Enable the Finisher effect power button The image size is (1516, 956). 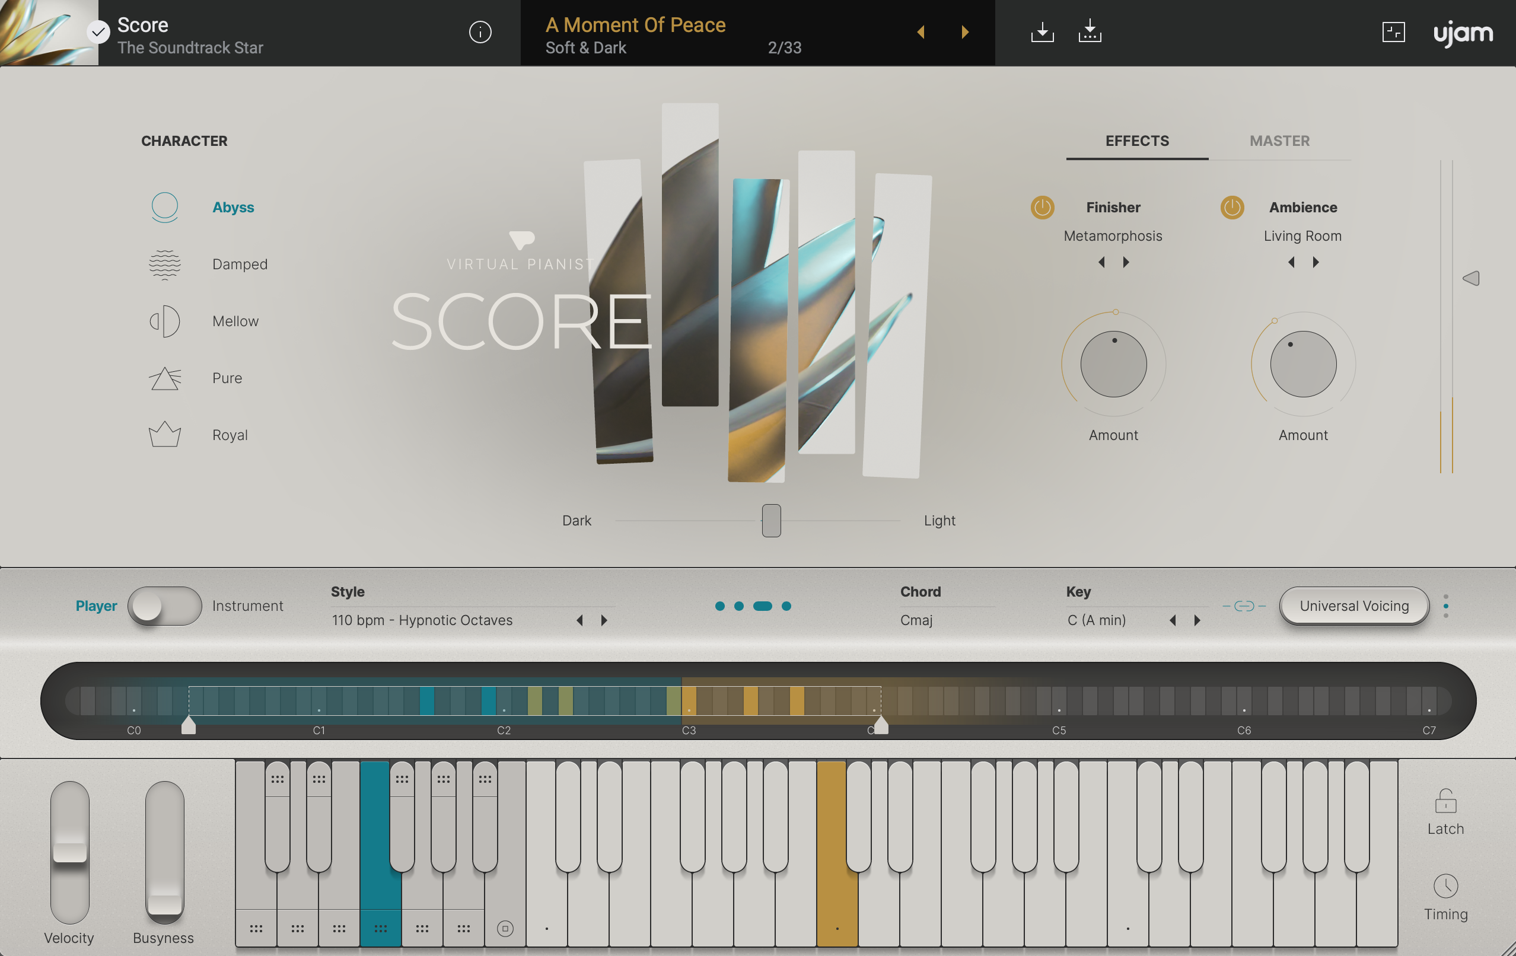click(x=1042, y=208)
